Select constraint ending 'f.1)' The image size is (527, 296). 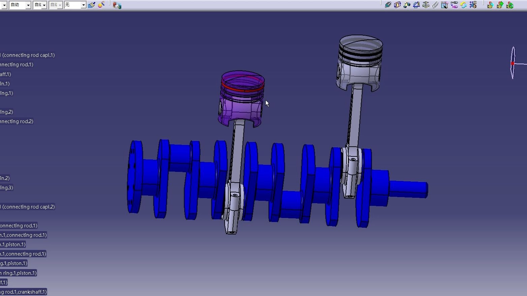pos(3,282)
